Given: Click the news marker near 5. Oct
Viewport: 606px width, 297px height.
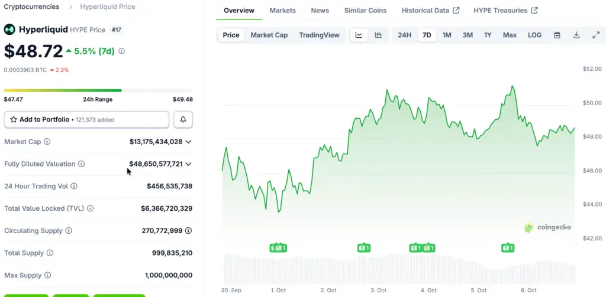Looking at the screenshot, I should (507, 248).
